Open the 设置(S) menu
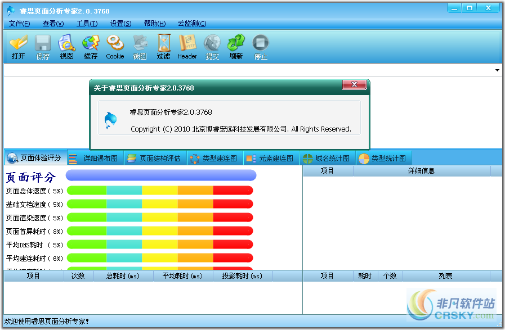Screen dimensions: 505x330 (x=121, y=24)
